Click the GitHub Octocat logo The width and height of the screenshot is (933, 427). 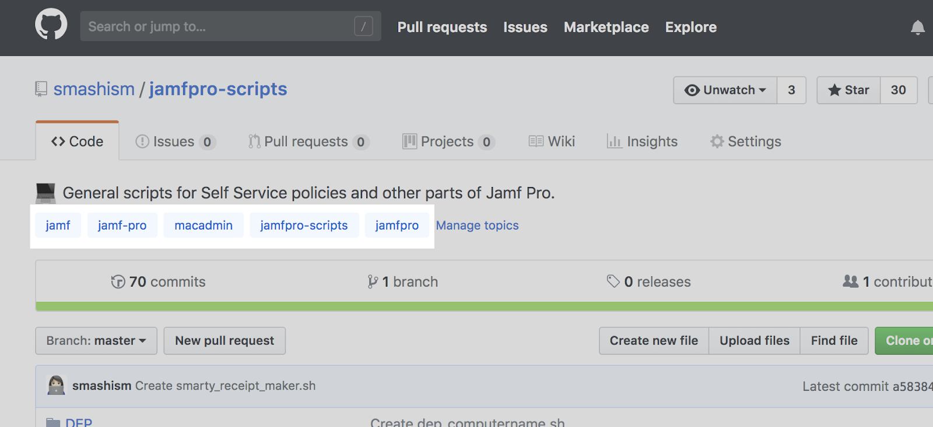pyautogui.click(x=51, y=24)
